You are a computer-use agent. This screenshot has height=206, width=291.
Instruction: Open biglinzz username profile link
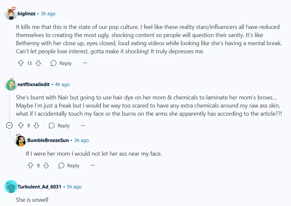[27, 14]
